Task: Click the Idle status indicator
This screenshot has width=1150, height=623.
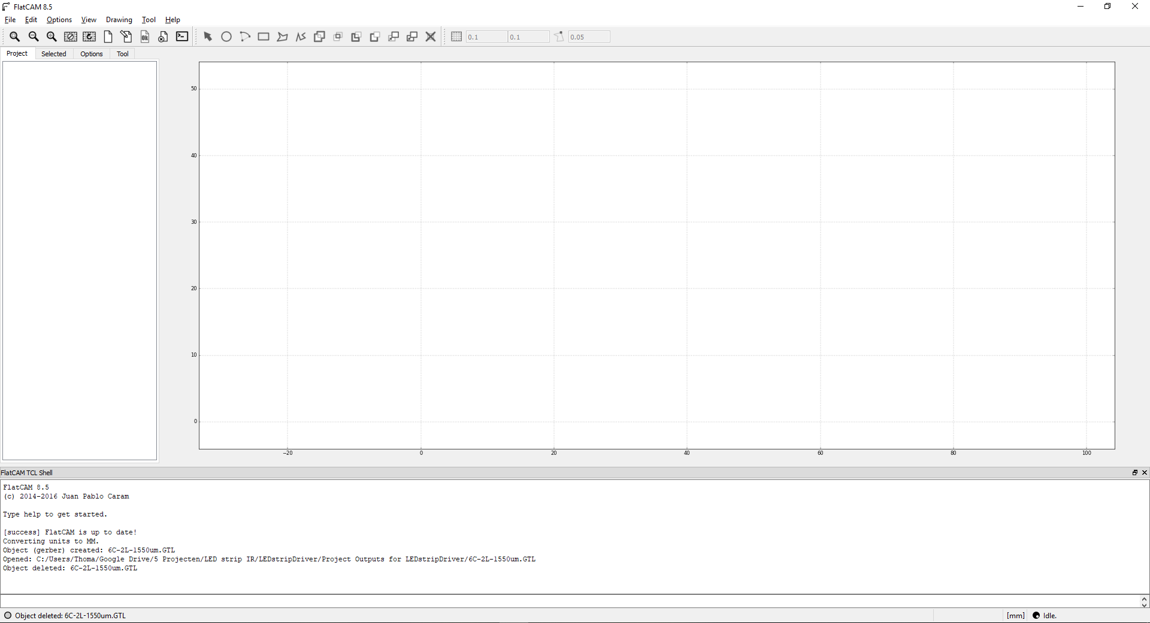Action: pos(1045,616)
